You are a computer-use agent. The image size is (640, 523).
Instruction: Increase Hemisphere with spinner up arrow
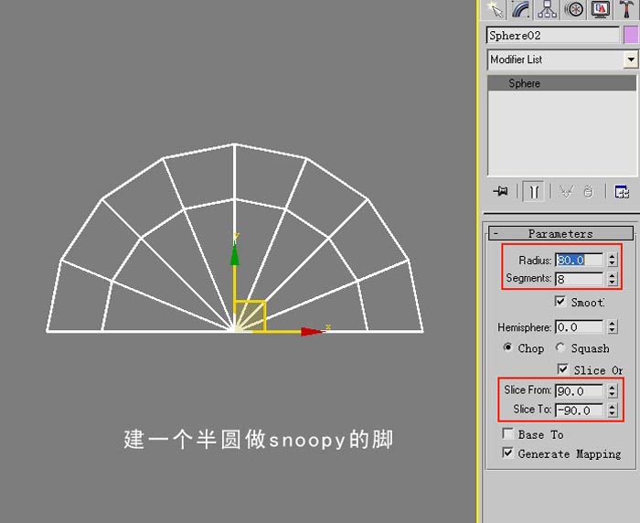point(612,324)
